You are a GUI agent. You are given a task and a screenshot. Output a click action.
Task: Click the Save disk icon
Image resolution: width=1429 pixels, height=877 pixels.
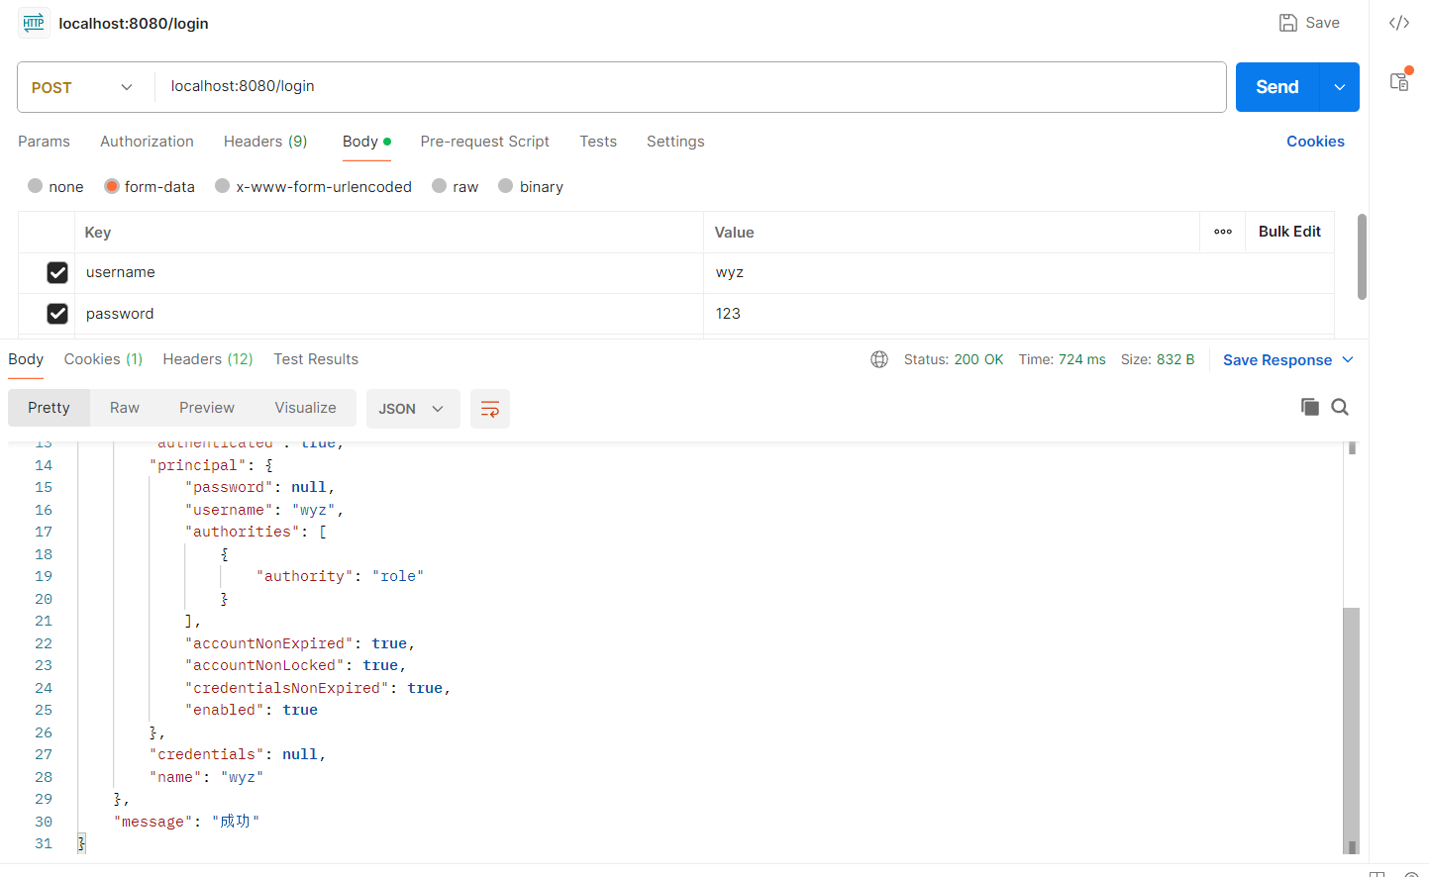(x=1287, y=23)
